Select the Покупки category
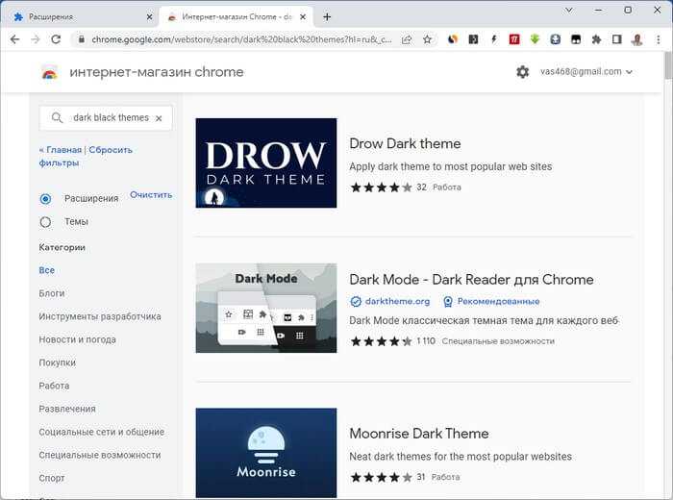Image resolution: width=673 pixels, height=500 pixels. pyautogui.click(x=57, y=362)
